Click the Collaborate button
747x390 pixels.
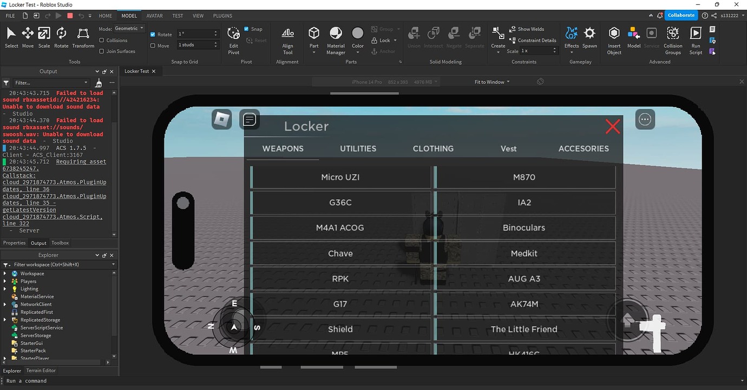tap(681, 15)
